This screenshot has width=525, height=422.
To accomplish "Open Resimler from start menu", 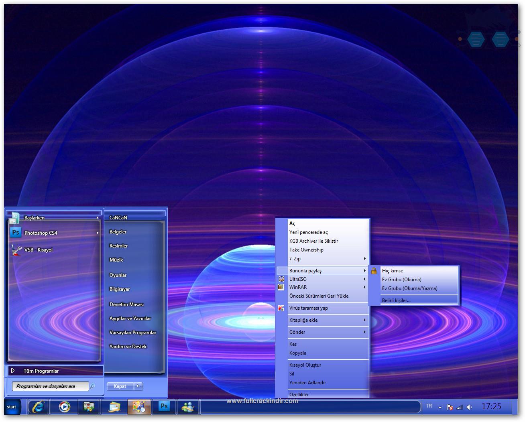I will [x=118, y=246].
